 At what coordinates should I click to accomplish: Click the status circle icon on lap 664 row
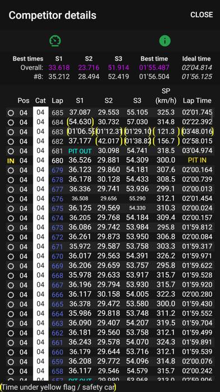point(11,314)
